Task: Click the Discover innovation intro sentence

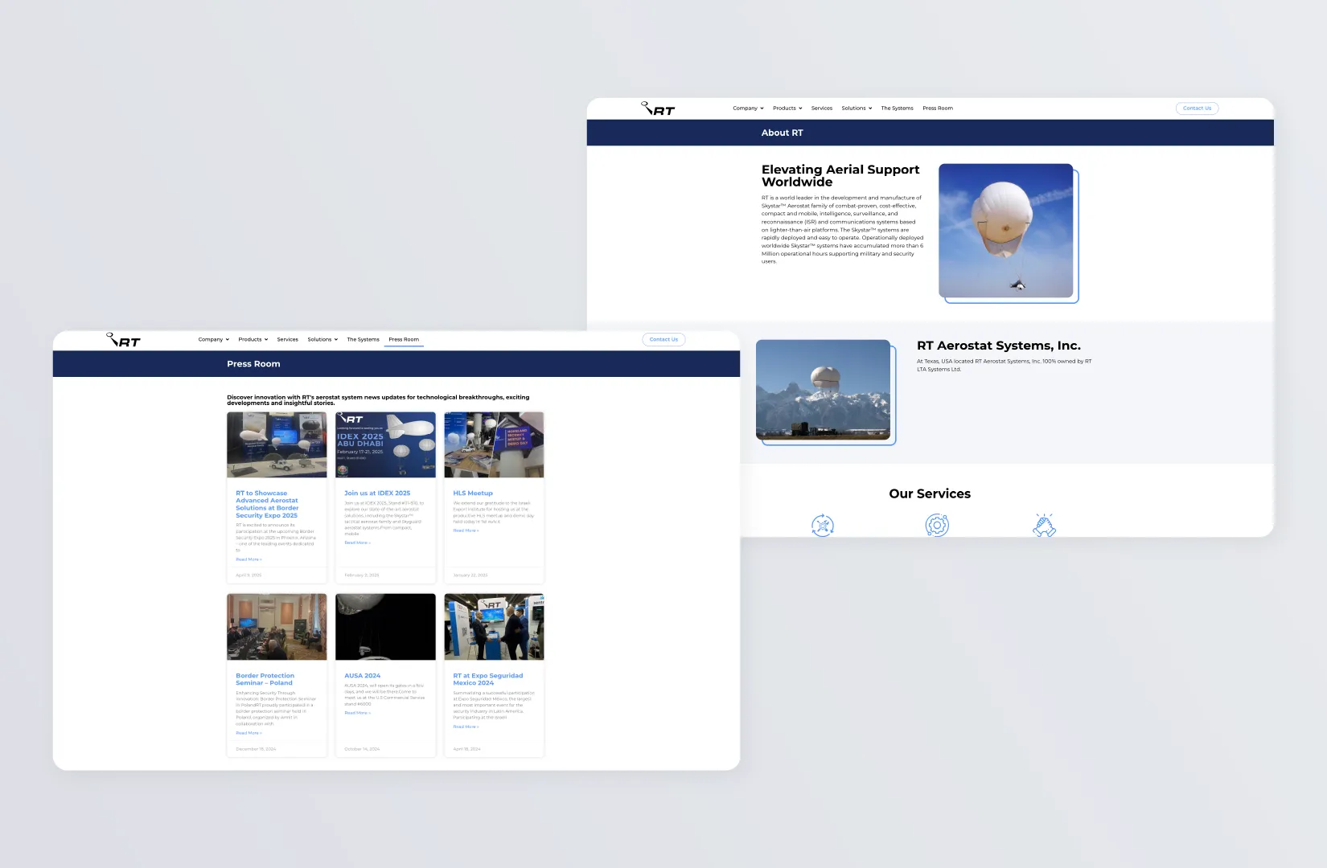Action: tap(378, 400)
